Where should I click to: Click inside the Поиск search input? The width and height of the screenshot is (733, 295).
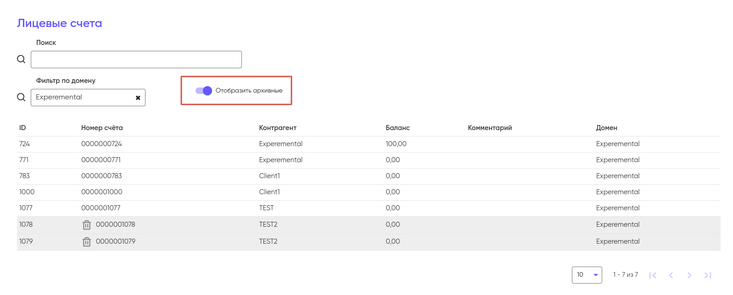tap(136, 60)
